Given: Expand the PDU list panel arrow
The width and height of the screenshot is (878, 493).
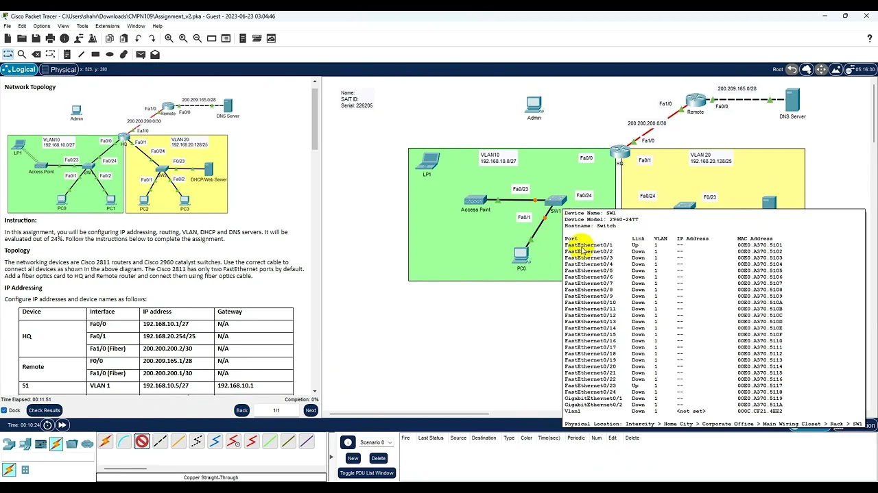Looking at the screenshot, I should pos(331,457).
